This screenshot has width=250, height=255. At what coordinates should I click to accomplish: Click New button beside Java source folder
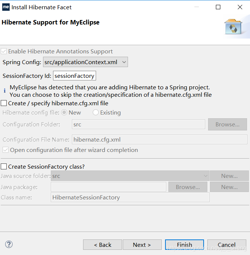point(229,176)
